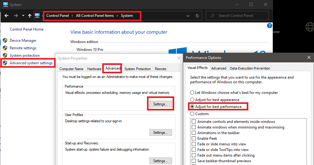The width and height of the screenshot is (314, 165).
Task: Switch to the System Protection tab
Action: [138, 69]
